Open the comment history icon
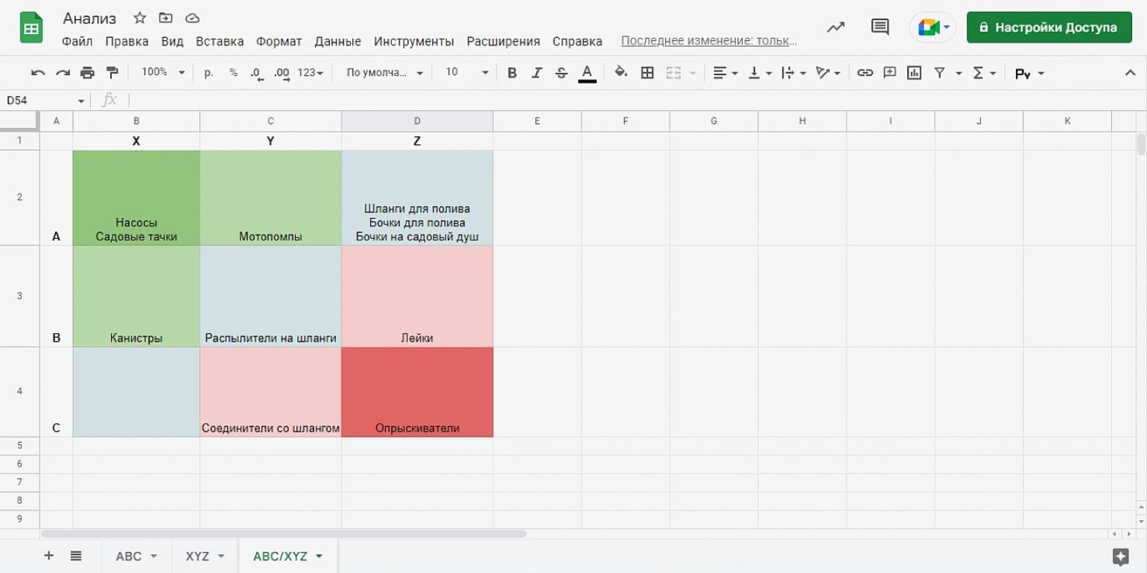Image resolution: width=1147 pixels, height=573 pixels. (x=880, y=28)
